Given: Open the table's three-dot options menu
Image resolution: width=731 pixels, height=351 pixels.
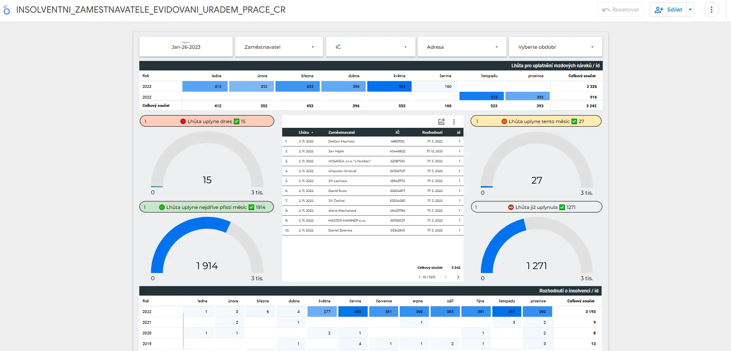Looking at the screenshot, I should [x=454, y=122].
